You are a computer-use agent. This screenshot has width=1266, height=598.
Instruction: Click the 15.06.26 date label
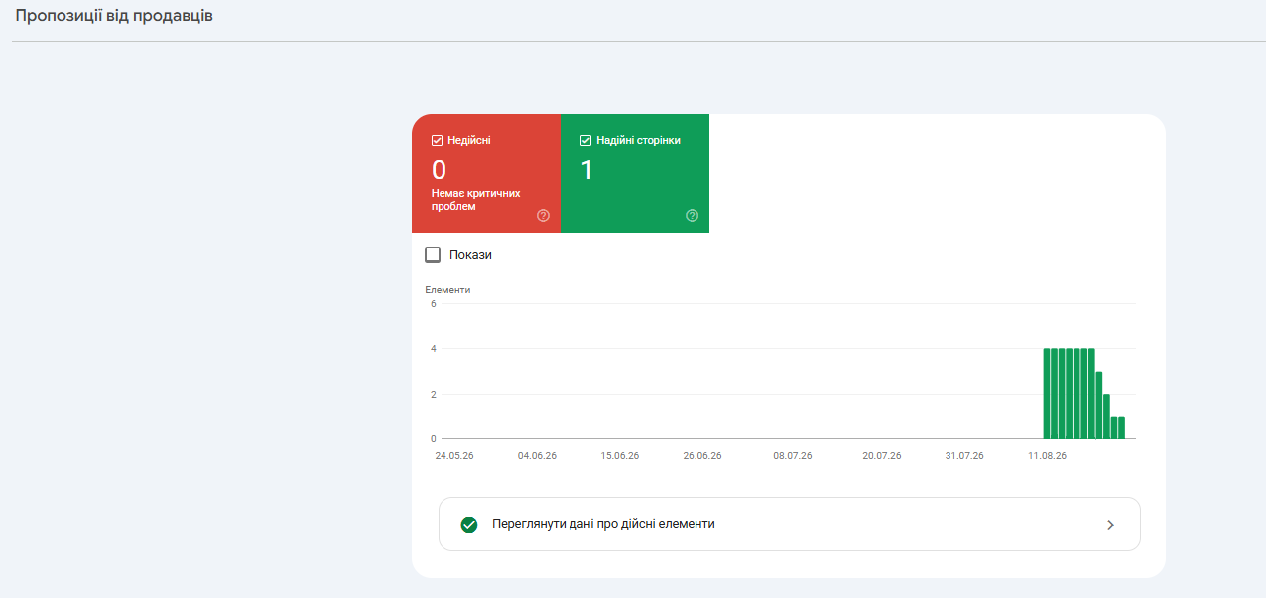click(x=620, y=456)
